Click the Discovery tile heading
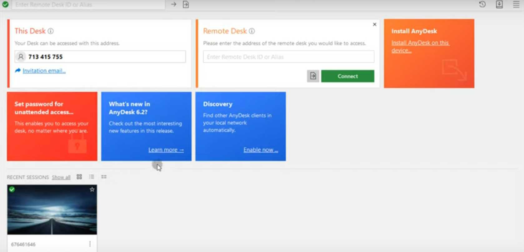 click(x=218, y=104)
